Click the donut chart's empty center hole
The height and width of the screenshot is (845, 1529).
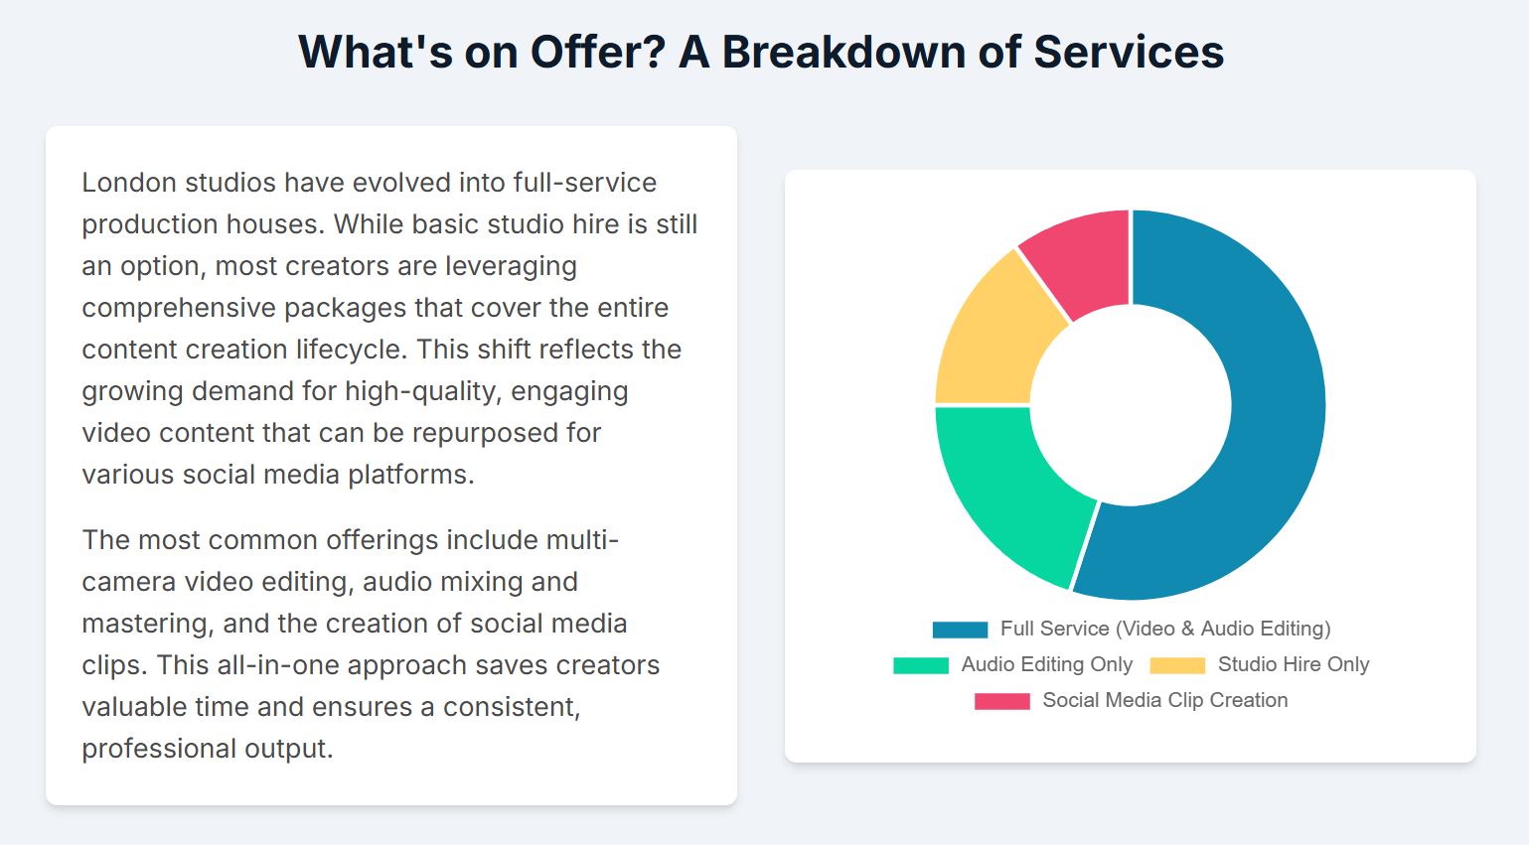(x=1131, y=405)
